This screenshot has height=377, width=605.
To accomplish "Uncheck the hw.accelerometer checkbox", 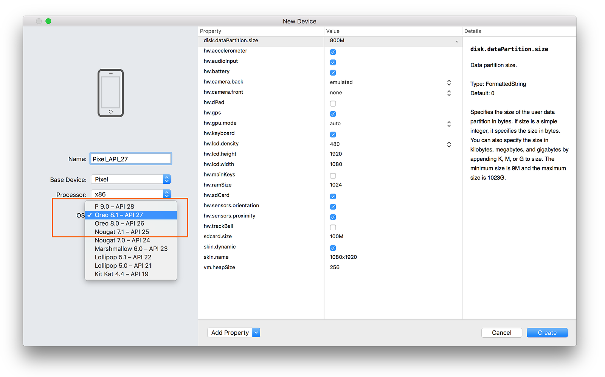I will tap(333, 52).
